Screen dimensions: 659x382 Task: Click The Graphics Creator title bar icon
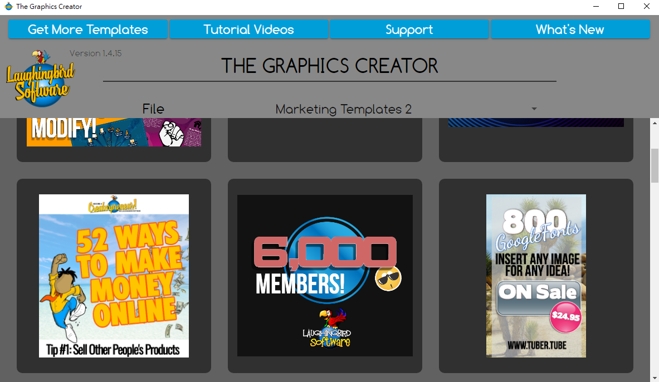tap(8, 6)
